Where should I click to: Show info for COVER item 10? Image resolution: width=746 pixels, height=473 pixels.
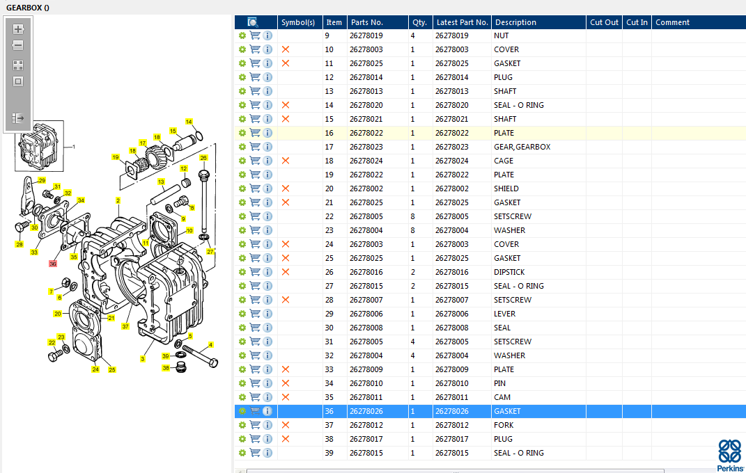click(x=267, y=49)
